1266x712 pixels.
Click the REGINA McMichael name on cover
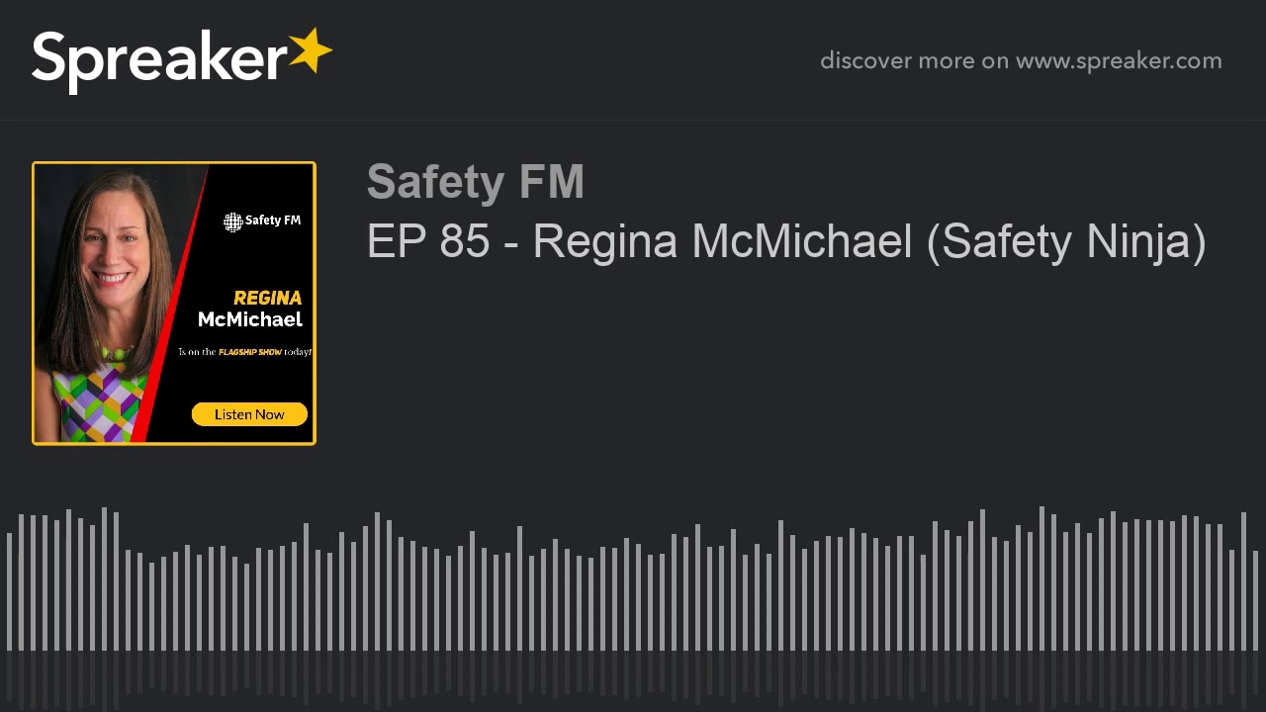click(250, 309)
